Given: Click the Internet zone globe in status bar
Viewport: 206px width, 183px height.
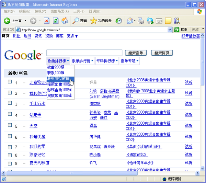Looking at the screenshot, I should pyautogui.click(x=164, y=179).
